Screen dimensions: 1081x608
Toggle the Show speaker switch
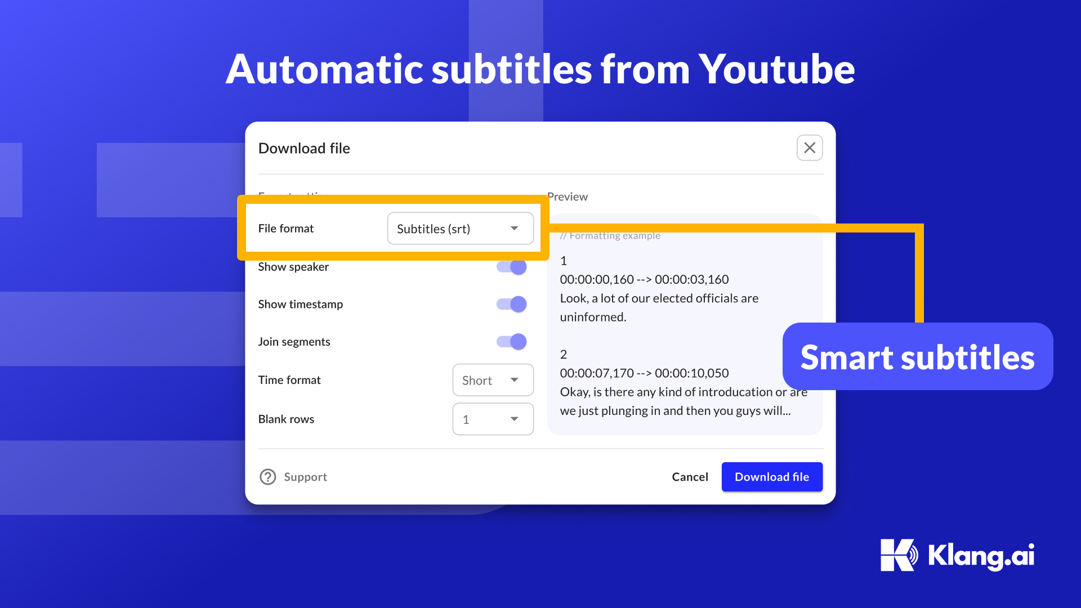[515, 266]
